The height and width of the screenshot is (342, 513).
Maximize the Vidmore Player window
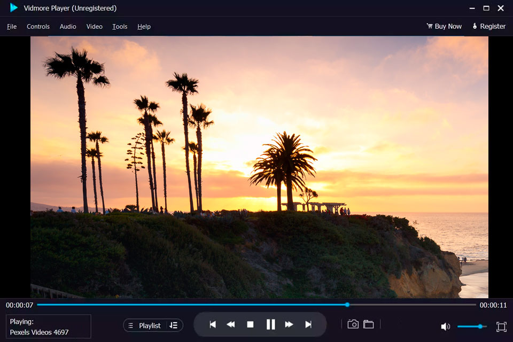coord(486,8)
